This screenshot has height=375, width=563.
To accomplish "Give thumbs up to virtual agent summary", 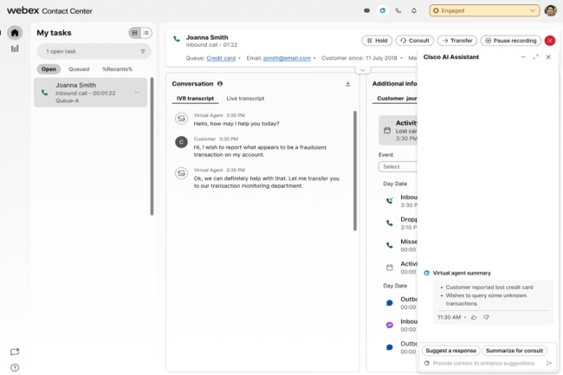I will [x=474, y=318].
